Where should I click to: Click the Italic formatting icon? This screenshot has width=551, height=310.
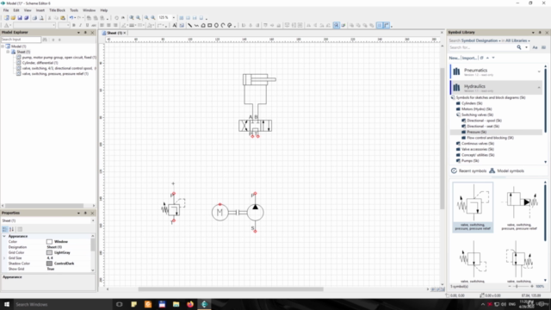(80, 25)
